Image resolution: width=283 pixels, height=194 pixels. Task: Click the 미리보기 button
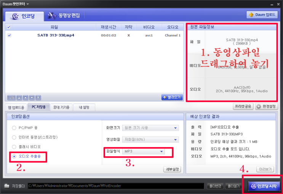265,169
